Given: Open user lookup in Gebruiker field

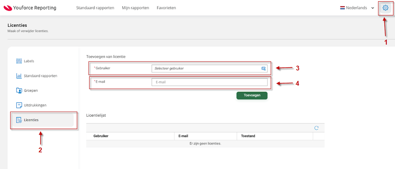Looking at the screenshot, I should [264, 69].
